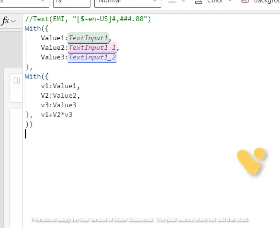
Task: Click the Value2 field name
Action: point(53,48)
